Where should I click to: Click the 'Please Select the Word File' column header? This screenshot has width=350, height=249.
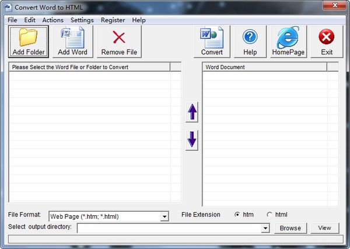coord(89,67)
